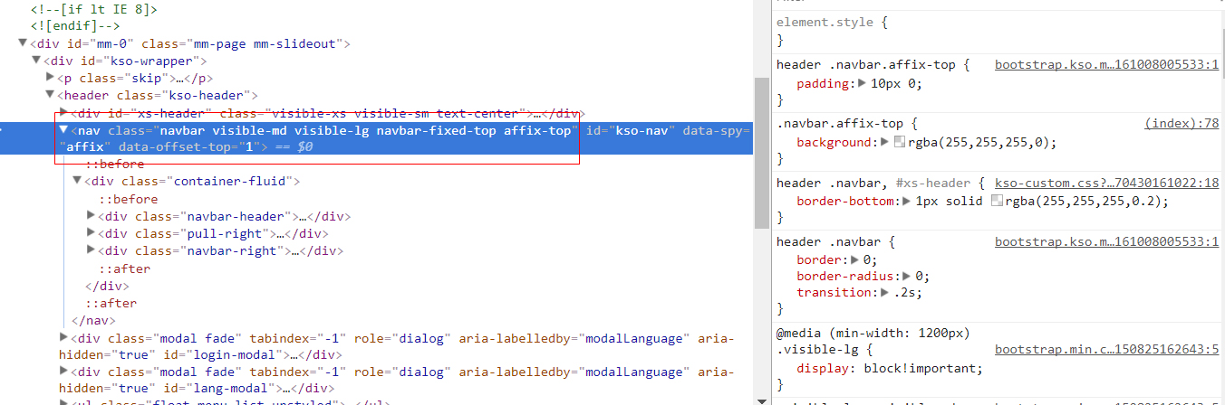Collapse the div#mm-0 element node

pyautogui.click(x=23, y=43)
